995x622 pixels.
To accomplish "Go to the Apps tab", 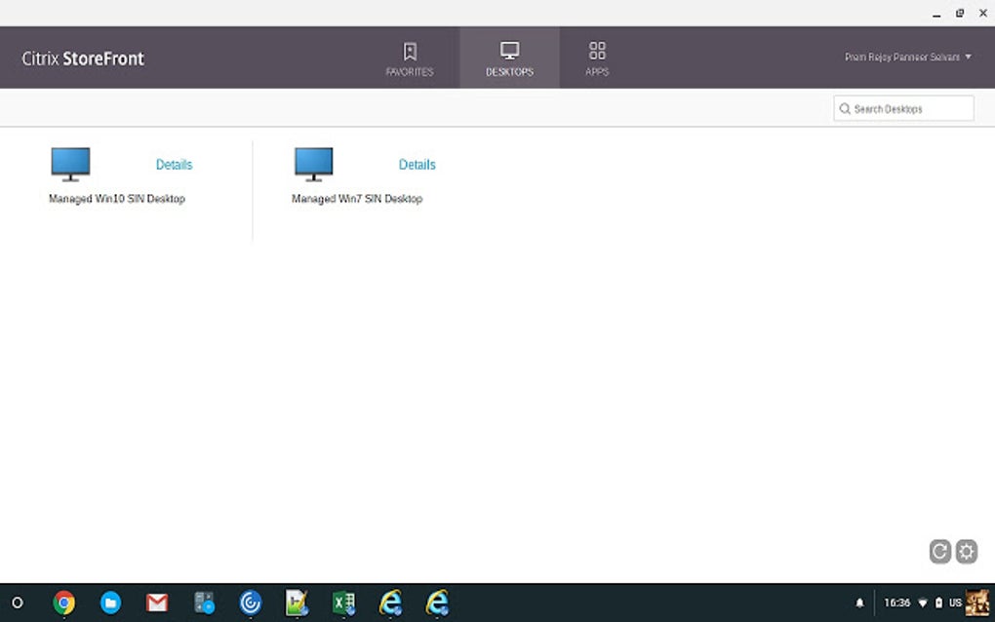I will (x=597, y=58).
